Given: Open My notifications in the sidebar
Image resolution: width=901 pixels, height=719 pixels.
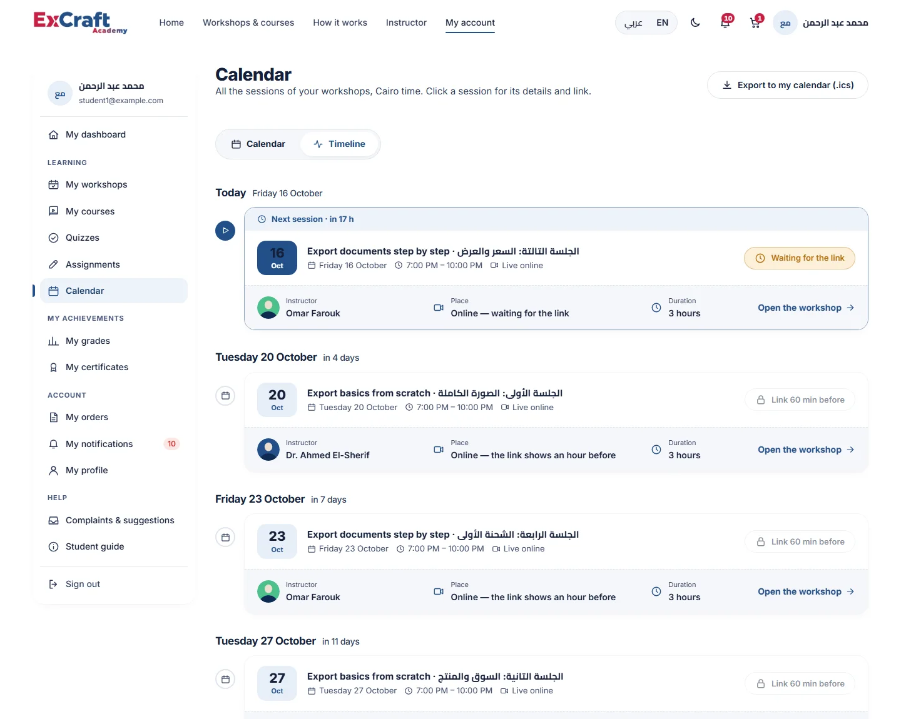Looking at the screenshot, I should [114, 444].
